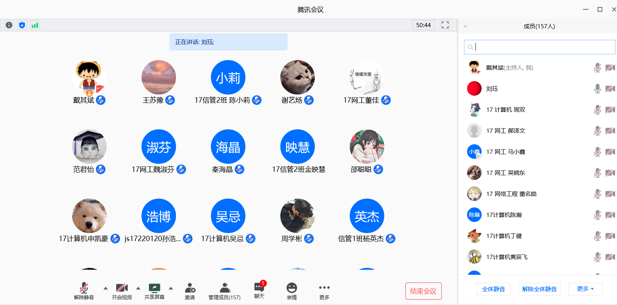Viewport: 617px width, 305px height.
Task: Expand the video options arrow beside 开启视频
Action: [138, 288]
